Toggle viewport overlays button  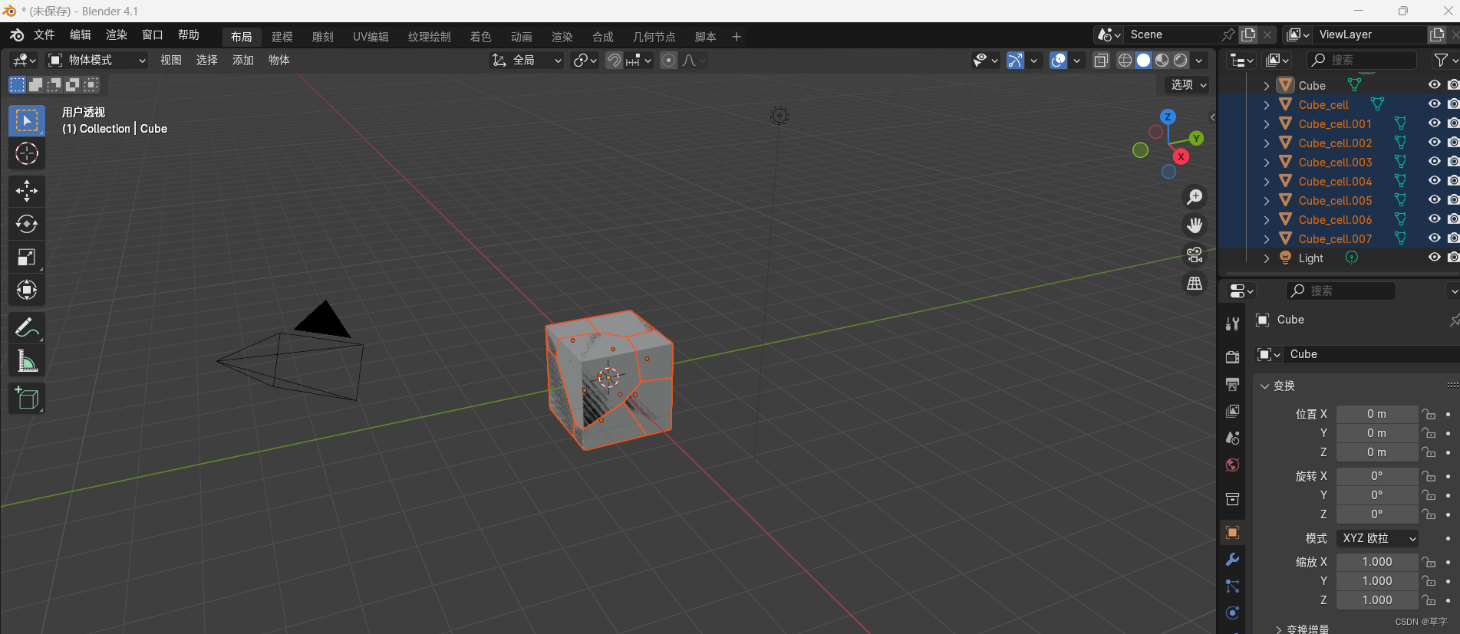point(1058,60)
